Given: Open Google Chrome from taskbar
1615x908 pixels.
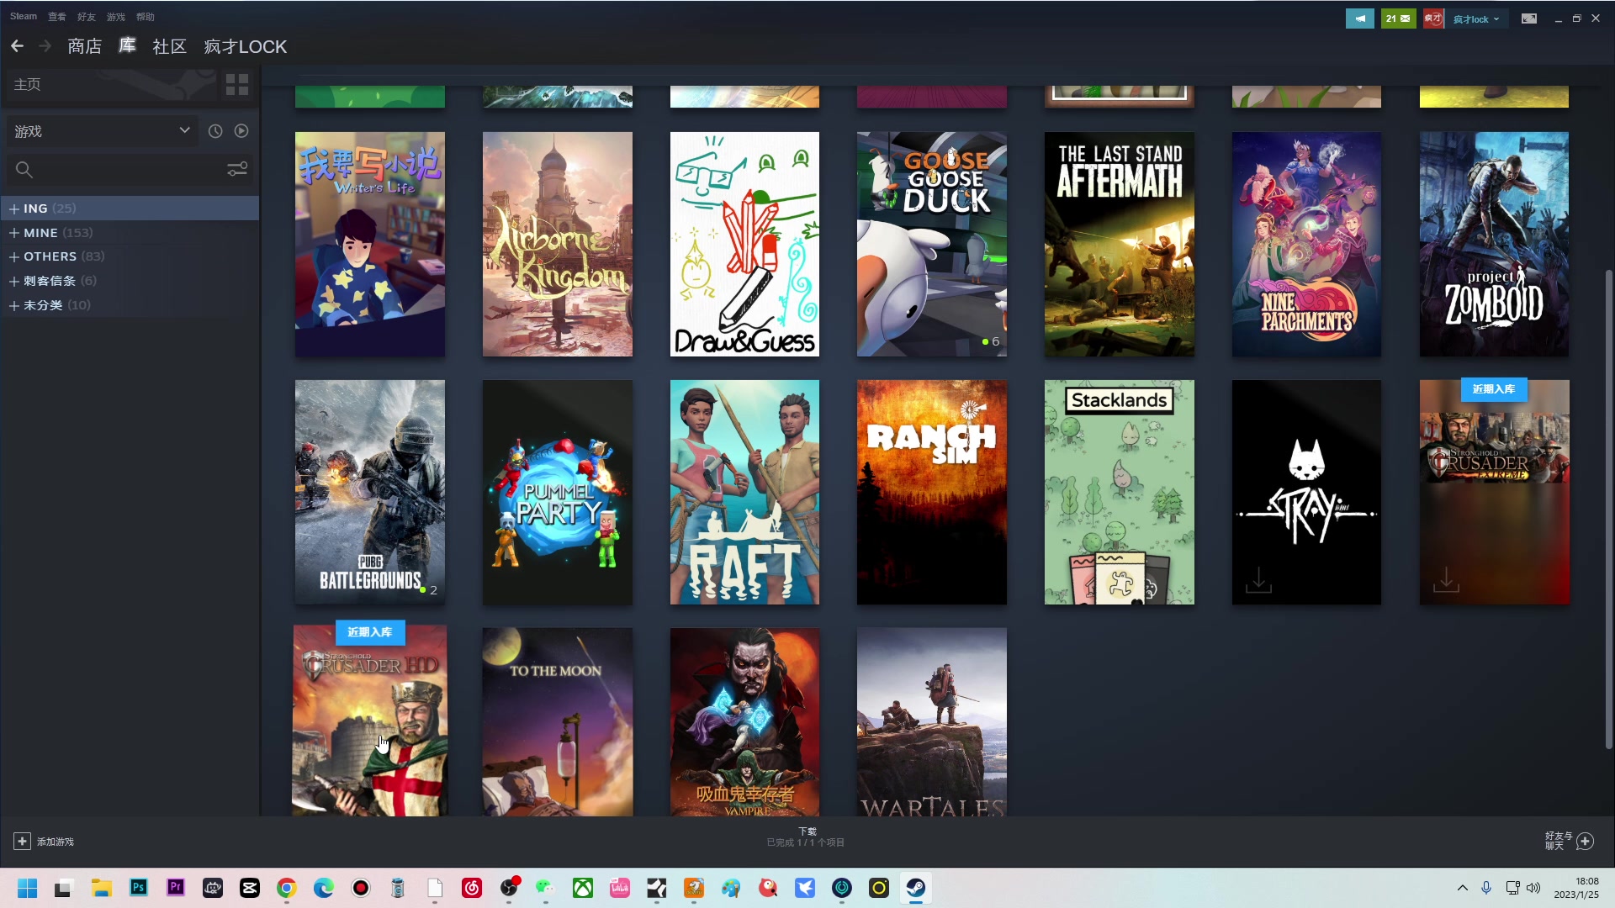Looking at the screenshot, I should 287,888.
